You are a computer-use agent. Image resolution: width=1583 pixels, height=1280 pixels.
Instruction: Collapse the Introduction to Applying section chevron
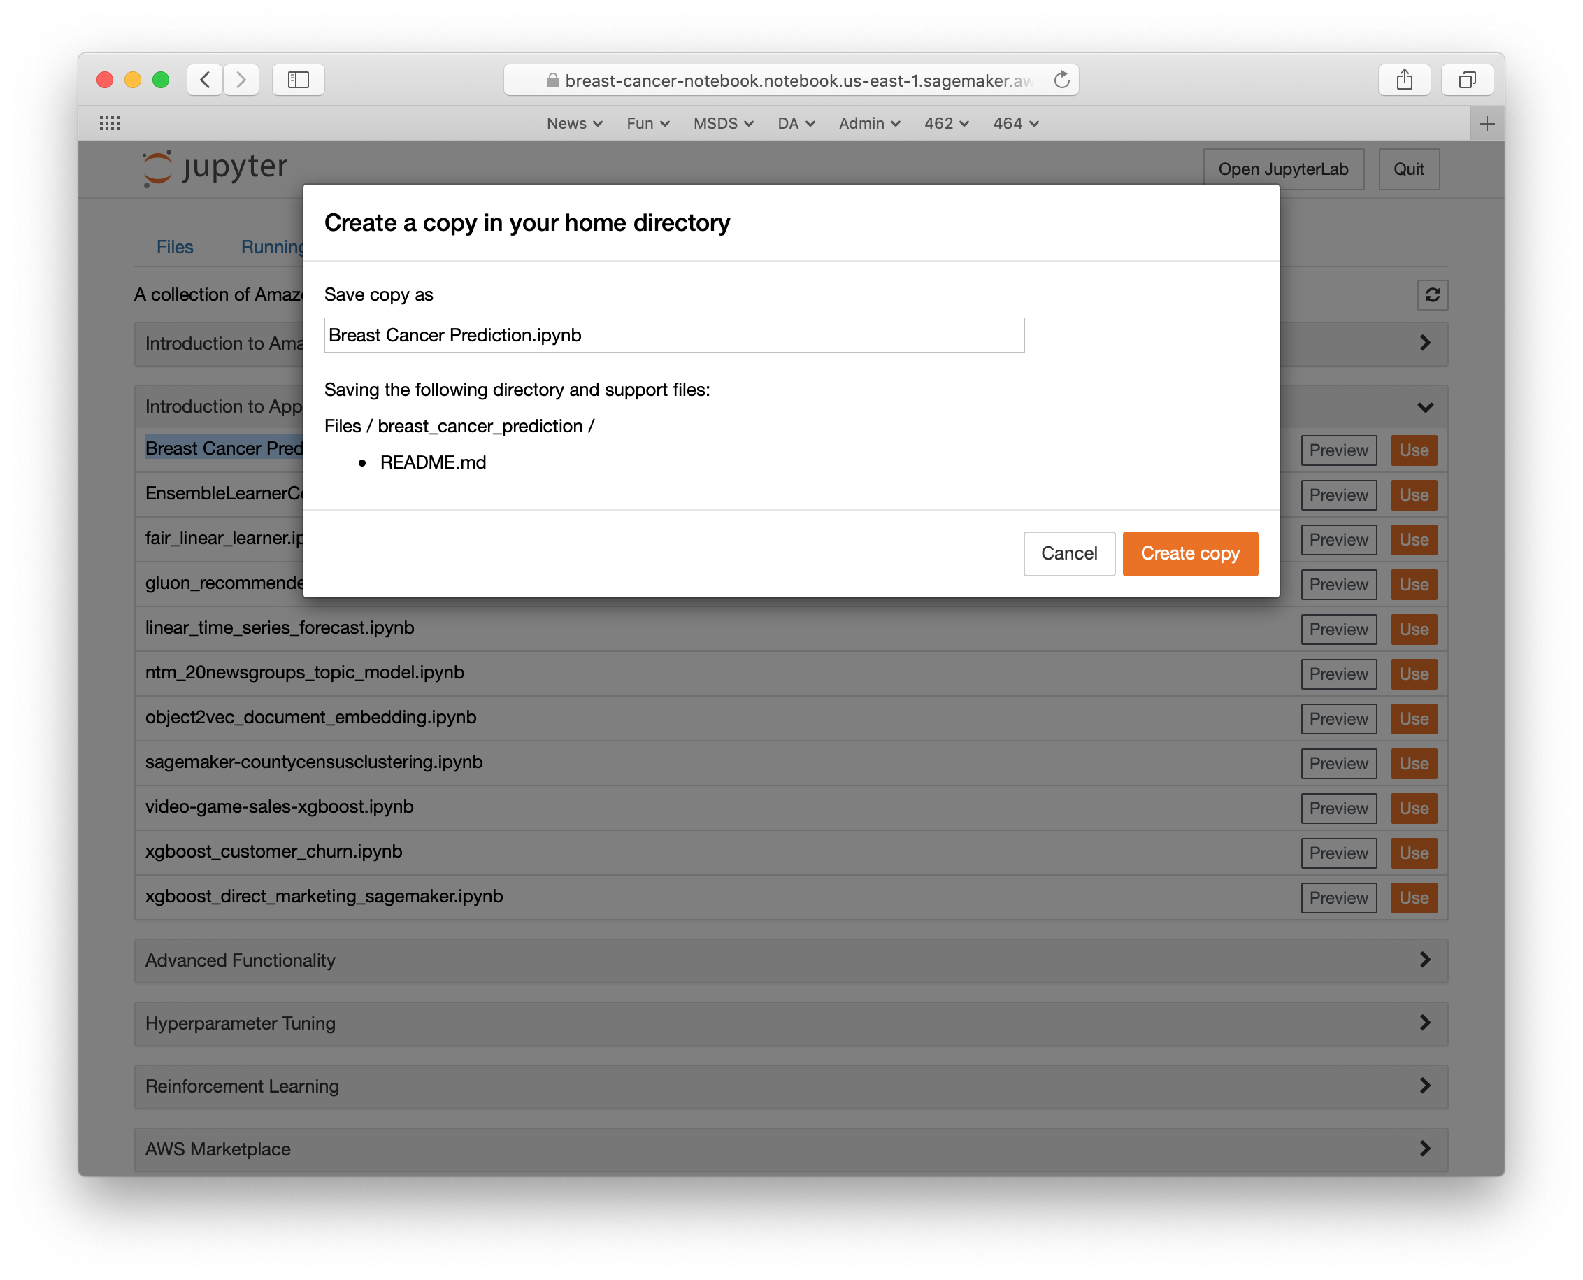1425,407
